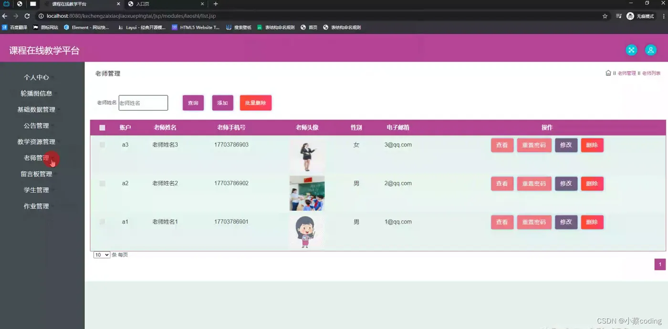The image size is (668, 329).
Task: Open a new tab with plus icon
Action: click(216, 4)
